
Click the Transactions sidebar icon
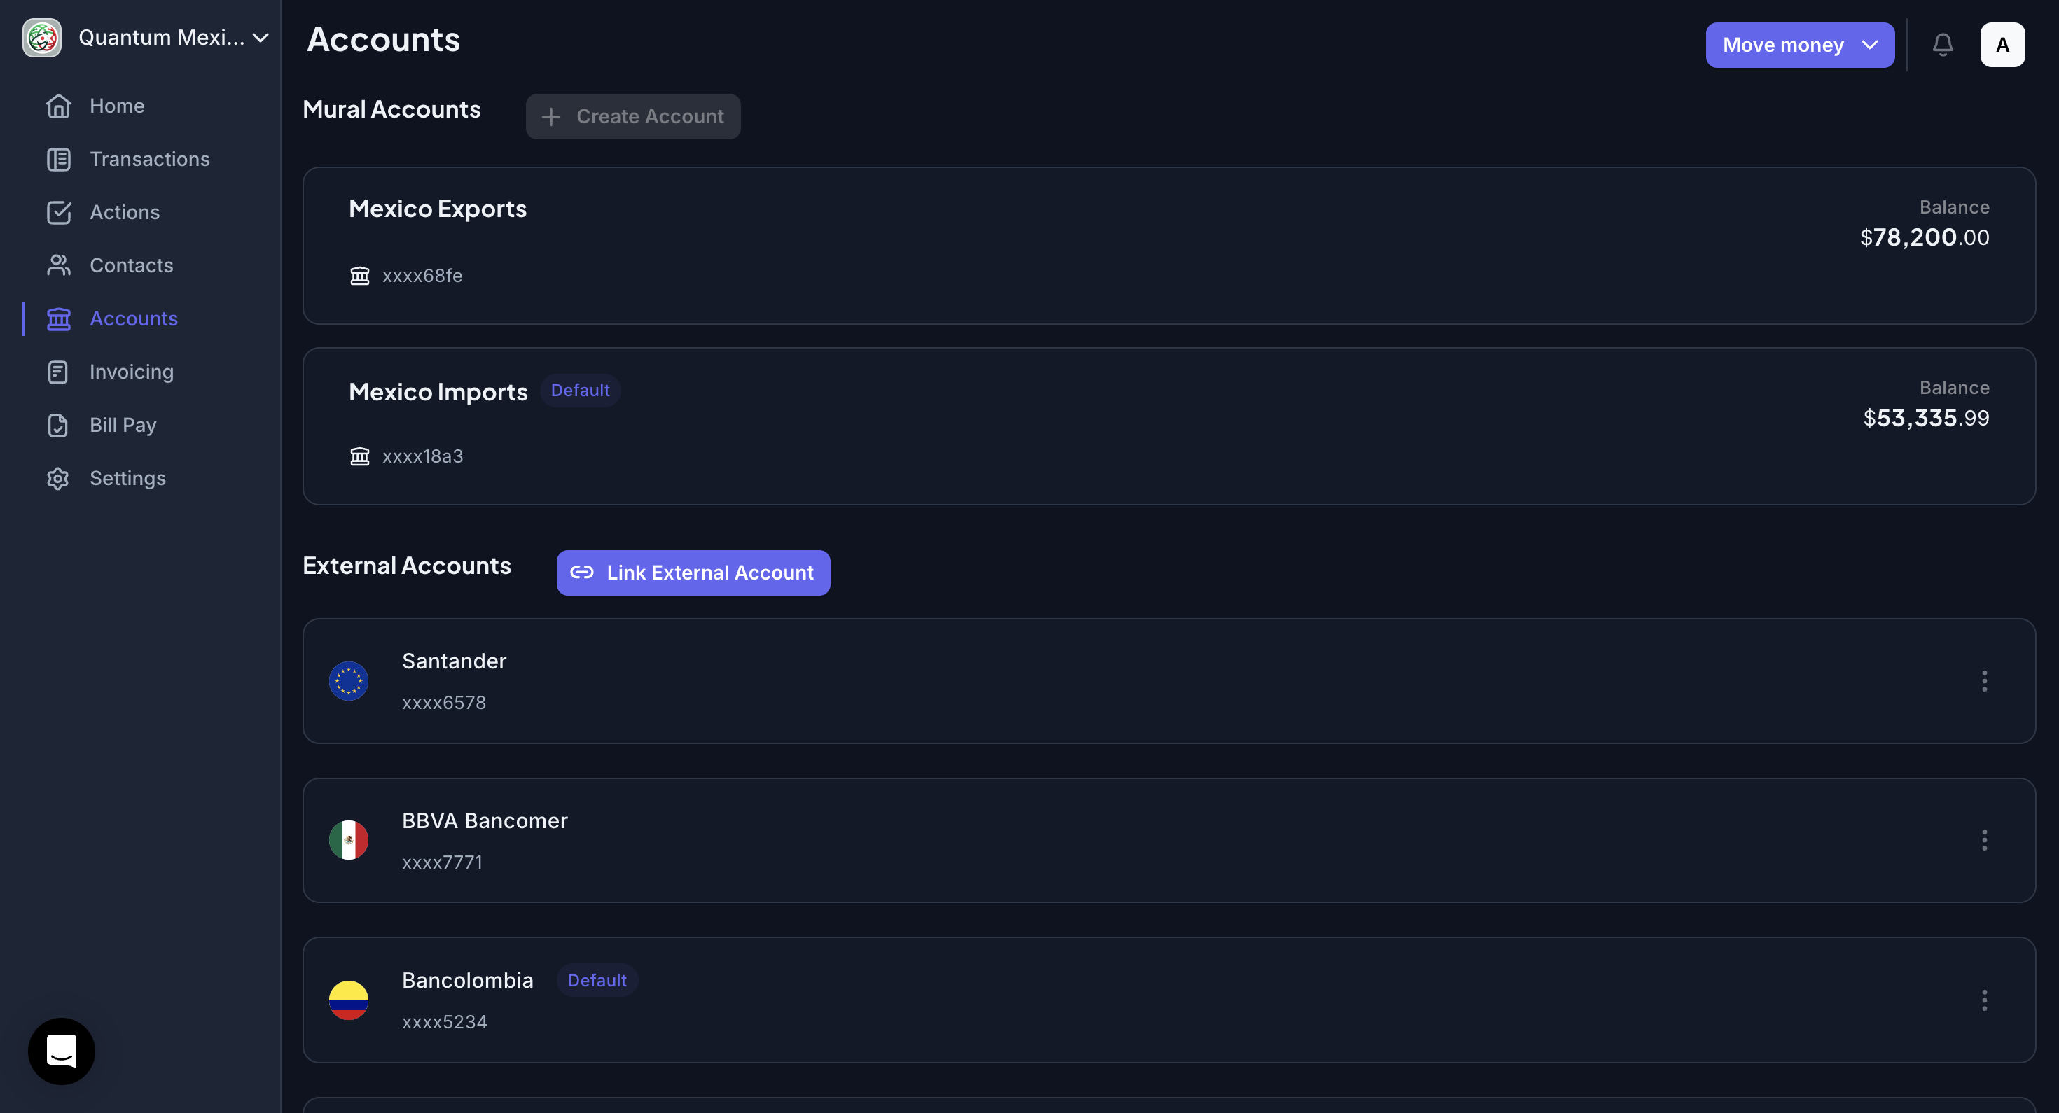(58, 159)
